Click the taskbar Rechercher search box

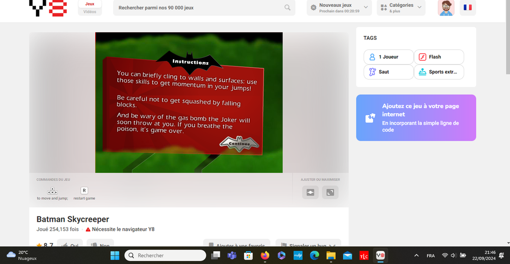(x=165, y=256)
